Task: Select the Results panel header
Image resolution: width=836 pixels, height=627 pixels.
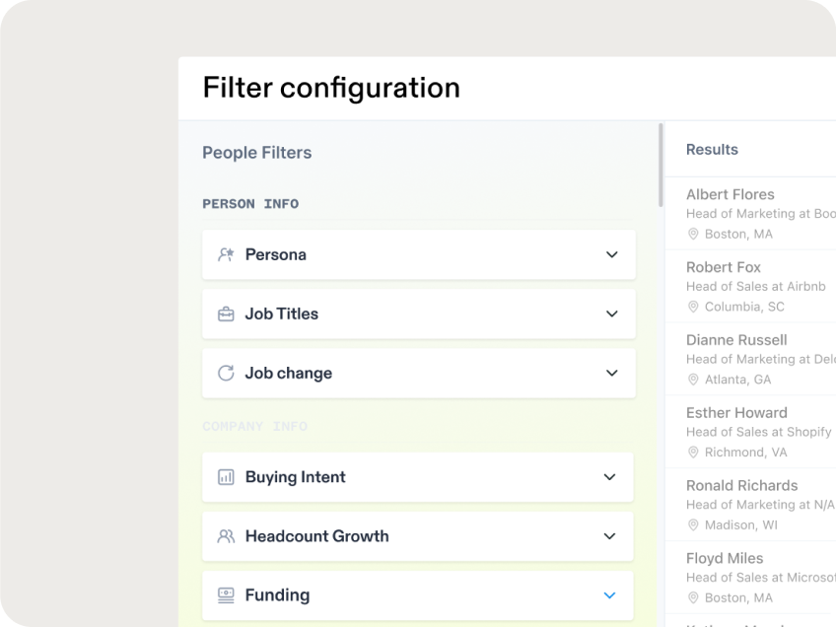Action: pyautogui.click(x=712, y=150)
